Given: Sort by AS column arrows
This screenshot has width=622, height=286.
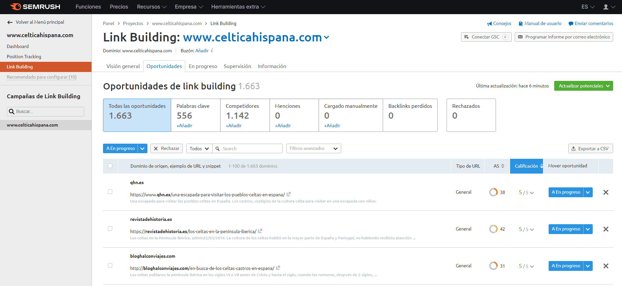Looking at the screenshot, I should pos(503,166).
